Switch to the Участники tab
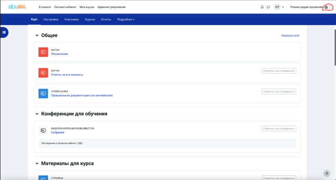Screen dimensions: 336x180 click(x=71, y=19)
